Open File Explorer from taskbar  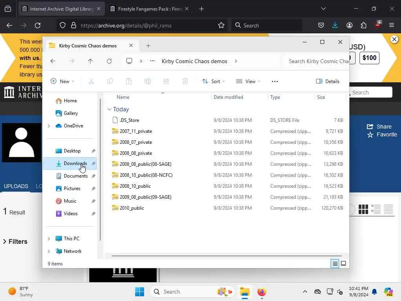244,292
